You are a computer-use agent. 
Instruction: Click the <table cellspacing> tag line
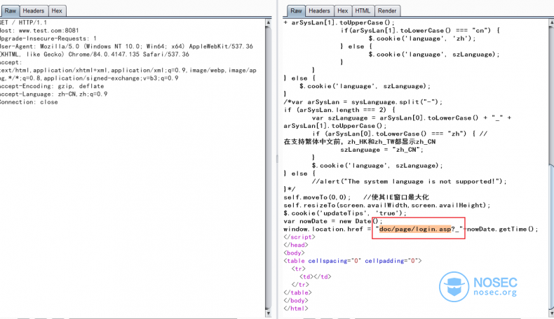point(353,261)
